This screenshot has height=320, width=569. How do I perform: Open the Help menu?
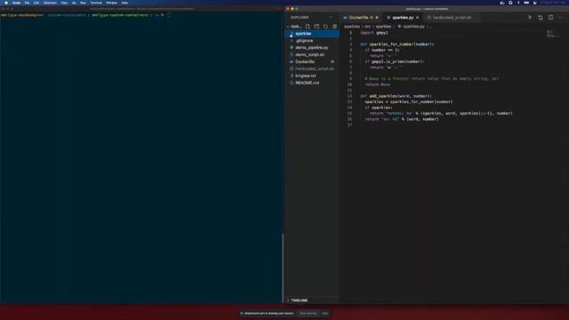pyautogui.click(x=124, y=3)
